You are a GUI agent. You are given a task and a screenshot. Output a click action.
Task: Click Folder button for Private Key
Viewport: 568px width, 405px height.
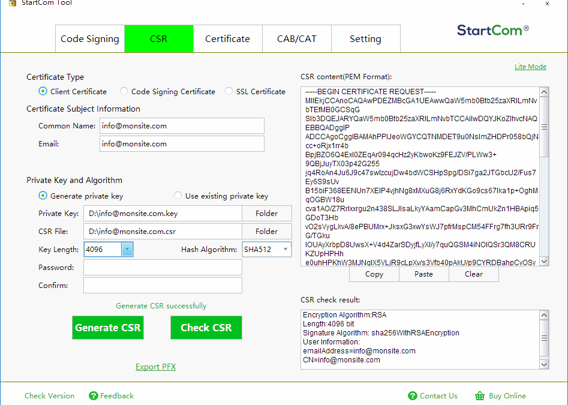pos(267,214)
